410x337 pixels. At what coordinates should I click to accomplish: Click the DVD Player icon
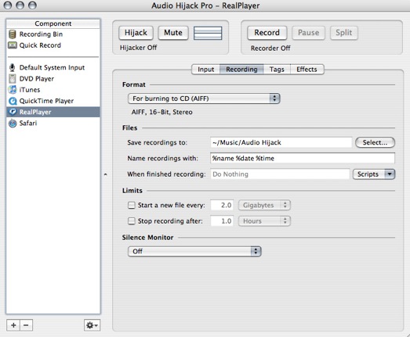click(x=13, y=79)
